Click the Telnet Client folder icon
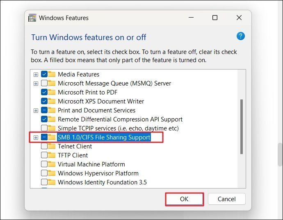283x220 pixels. pyautogui.click(x=52, y=146)
